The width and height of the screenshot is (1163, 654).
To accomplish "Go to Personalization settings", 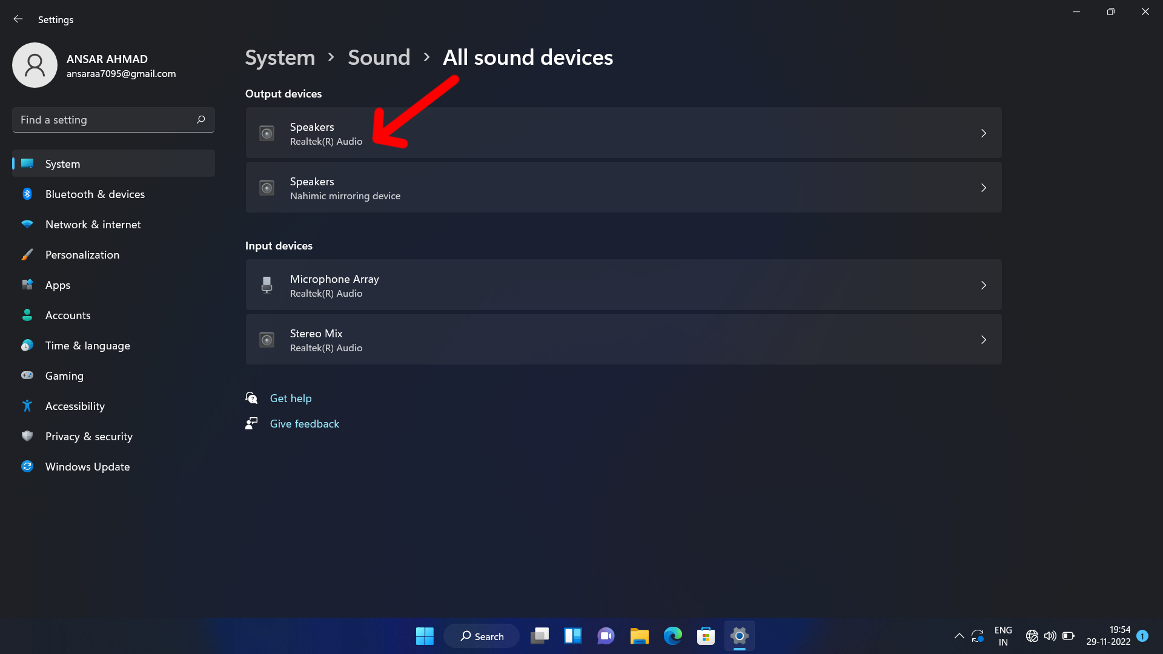I will [113, 254].
